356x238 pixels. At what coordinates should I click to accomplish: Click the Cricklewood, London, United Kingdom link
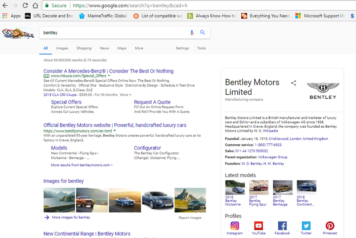298,139
